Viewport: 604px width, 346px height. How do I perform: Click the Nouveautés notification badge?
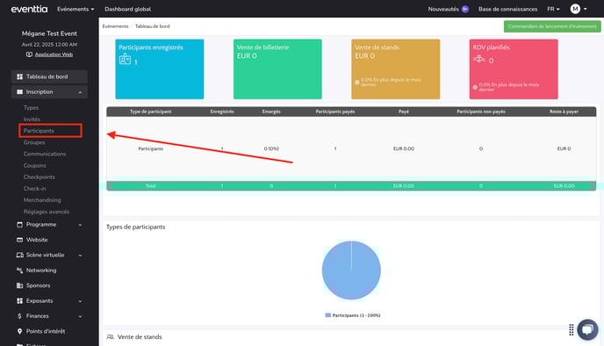tap(465, 9)
